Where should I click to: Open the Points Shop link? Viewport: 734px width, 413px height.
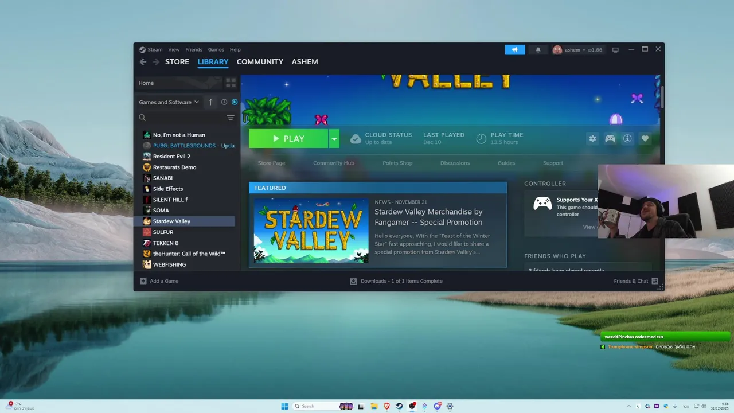coord(397,163)
